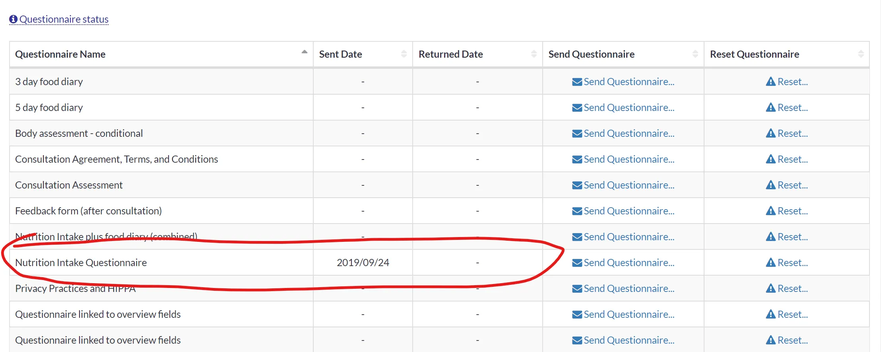Click warning triangle icon in Feedback form row
This screenshot has height=352, width=881.
[770, 211]
